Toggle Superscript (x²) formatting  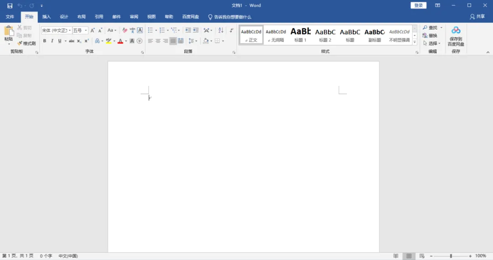click(x=86, y=41)
